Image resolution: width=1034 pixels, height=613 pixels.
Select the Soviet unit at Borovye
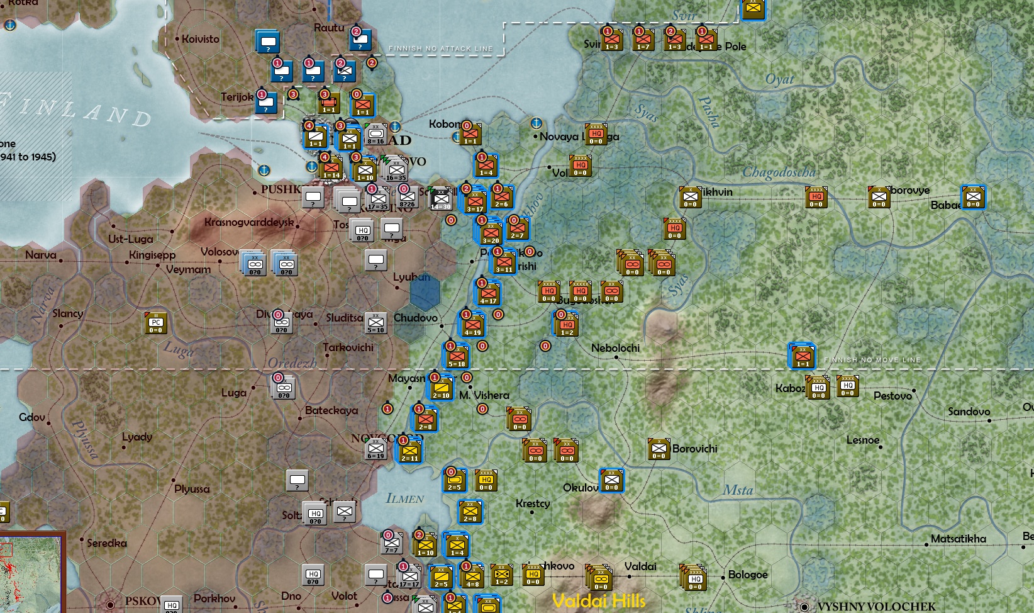879,197
